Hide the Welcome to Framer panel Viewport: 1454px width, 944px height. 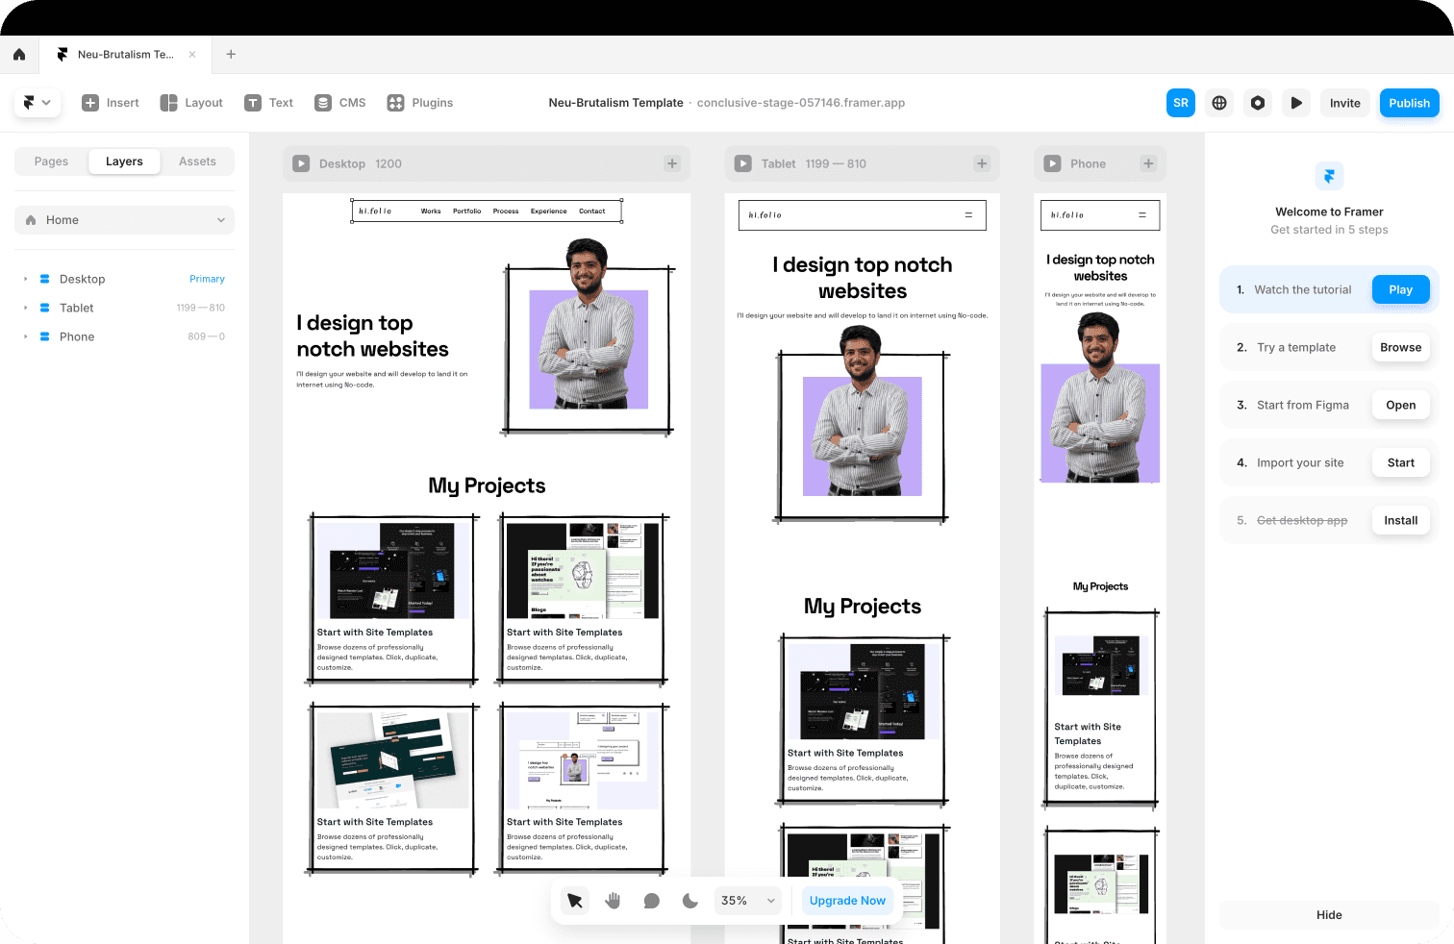[x=1329, y=915]
